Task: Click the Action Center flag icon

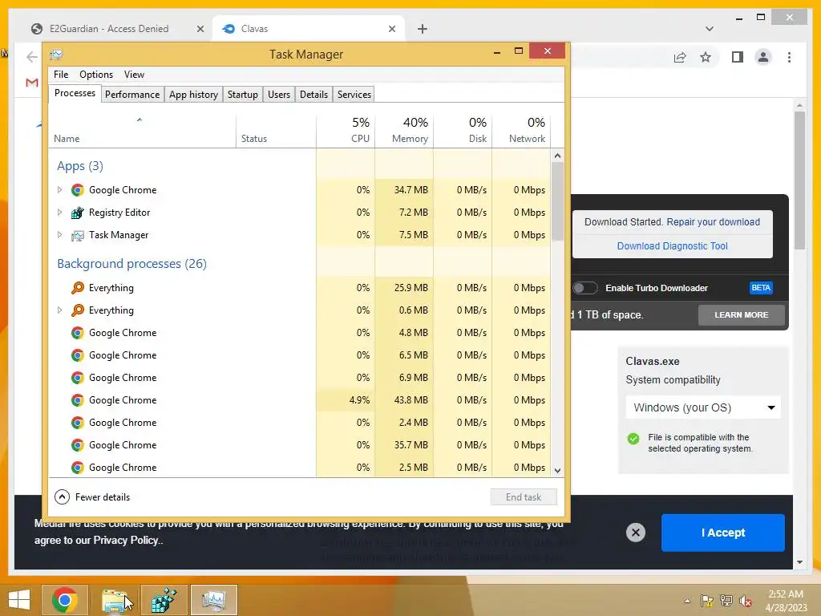Action: pyautogui.click(x=706, y=601)
